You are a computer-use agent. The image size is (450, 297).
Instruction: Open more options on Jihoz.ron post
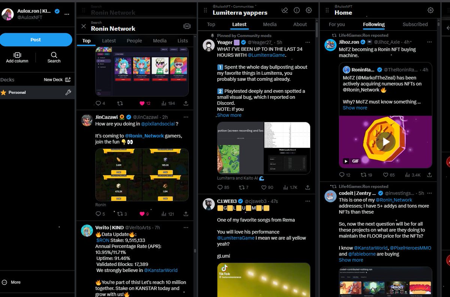tap(429, 42)
